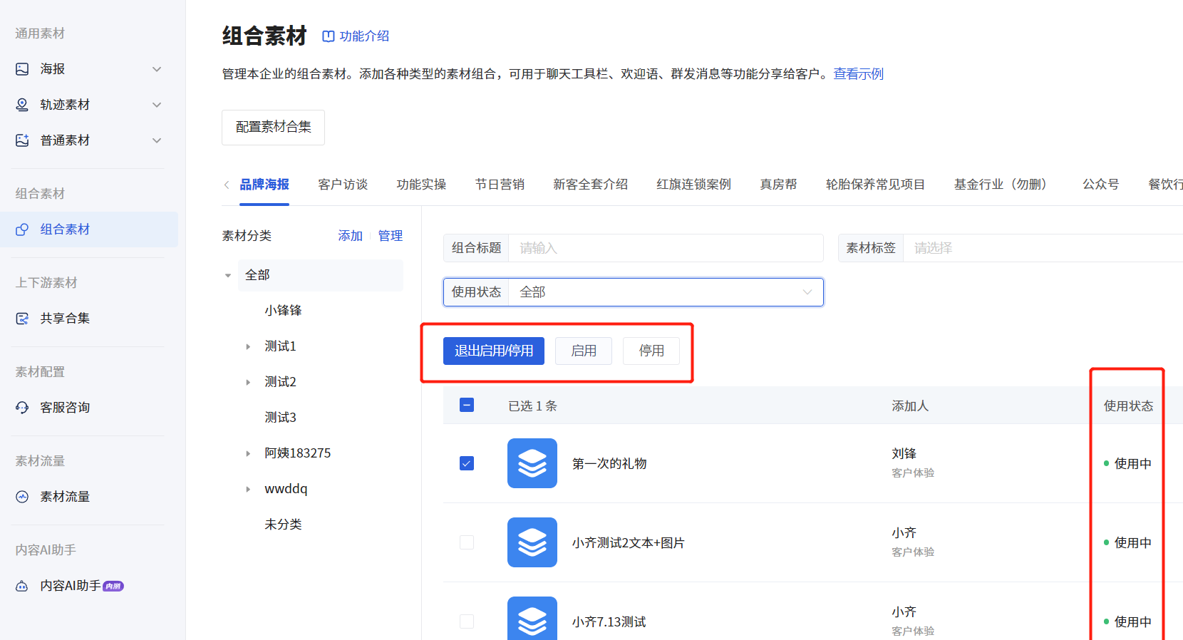Expand the 测试2 category node
The height and width of the screenshot is (640, 1183).
point(248,382)
